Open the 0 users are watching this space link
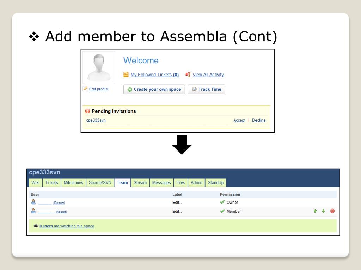Viewport: 361px width, 270px height. pos(67,226)
